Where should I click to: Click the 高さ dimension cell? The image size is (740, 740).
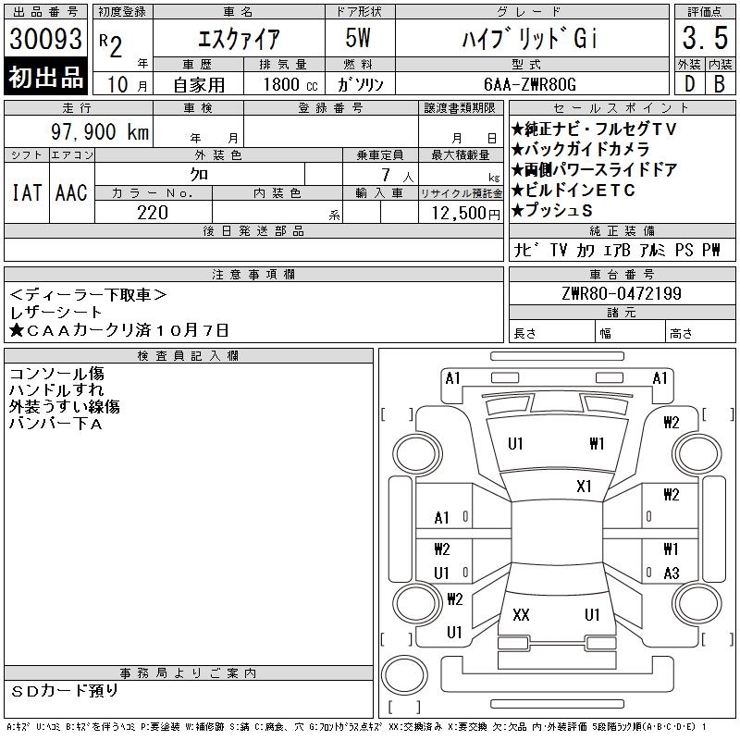point(701,332)
